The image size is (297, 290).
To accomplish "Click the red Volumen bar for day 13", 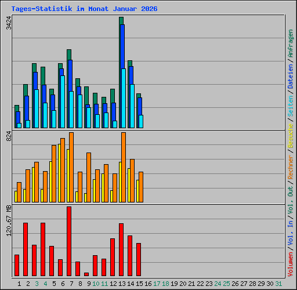I will tap(121, 249).
